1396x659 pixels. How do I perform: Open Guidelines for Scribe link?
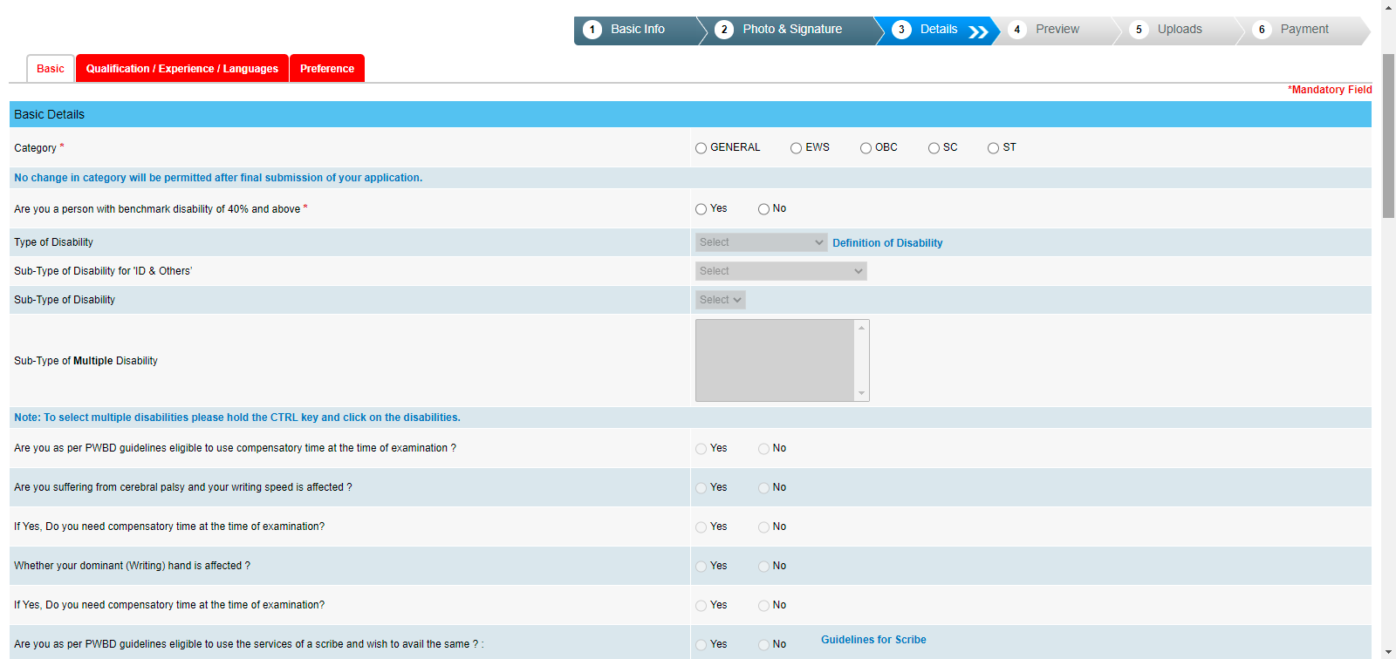(873, 640)
